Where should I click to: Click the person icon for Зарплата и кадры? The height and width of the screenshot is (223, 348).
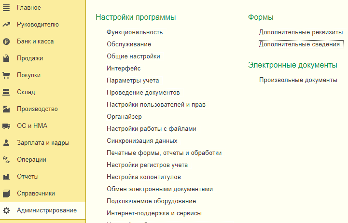[6, 143]
